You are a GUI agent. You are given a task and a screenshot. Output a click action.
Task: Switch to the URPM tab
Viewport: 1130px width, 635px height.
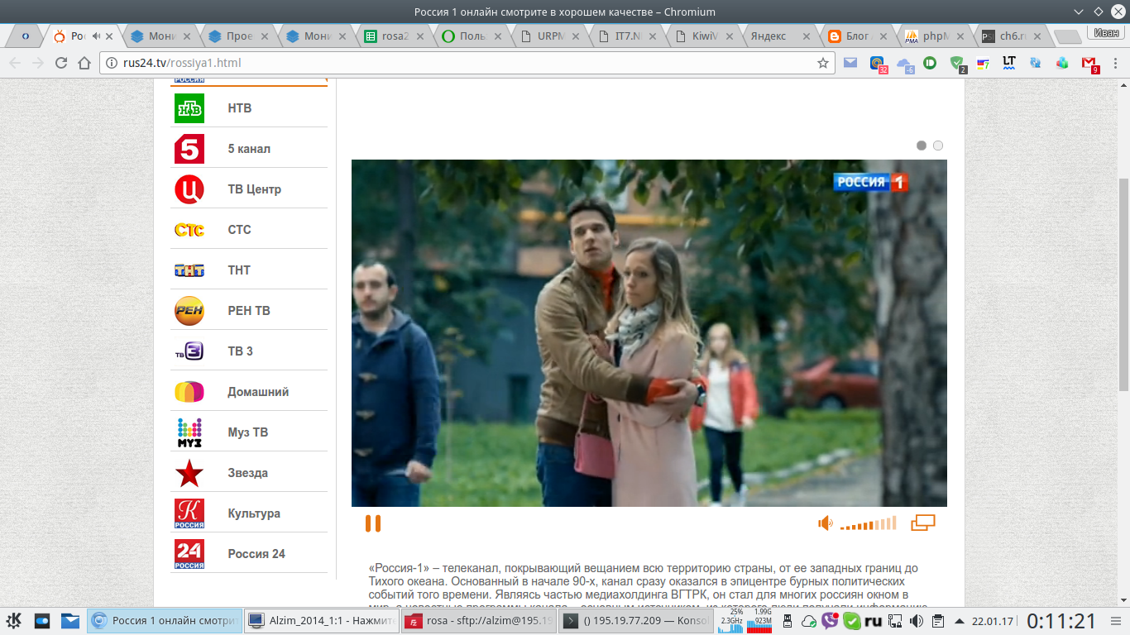click(548, 36)
